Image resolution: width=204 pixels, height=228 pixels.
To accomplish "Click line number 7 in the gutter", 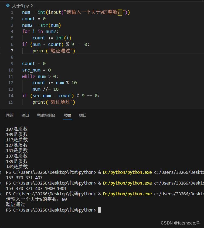I will (x=12, y=51).
